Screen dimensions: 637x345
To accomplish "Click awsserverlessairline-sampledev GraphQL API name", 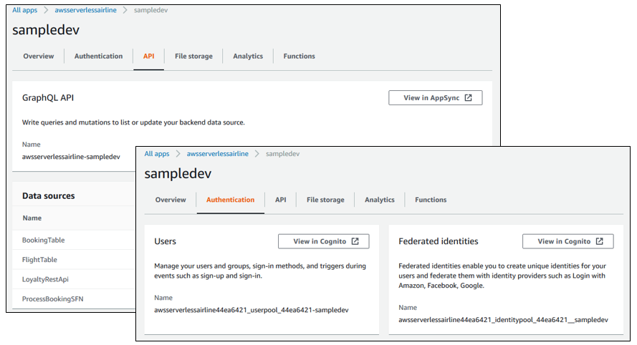I will 71,157.
